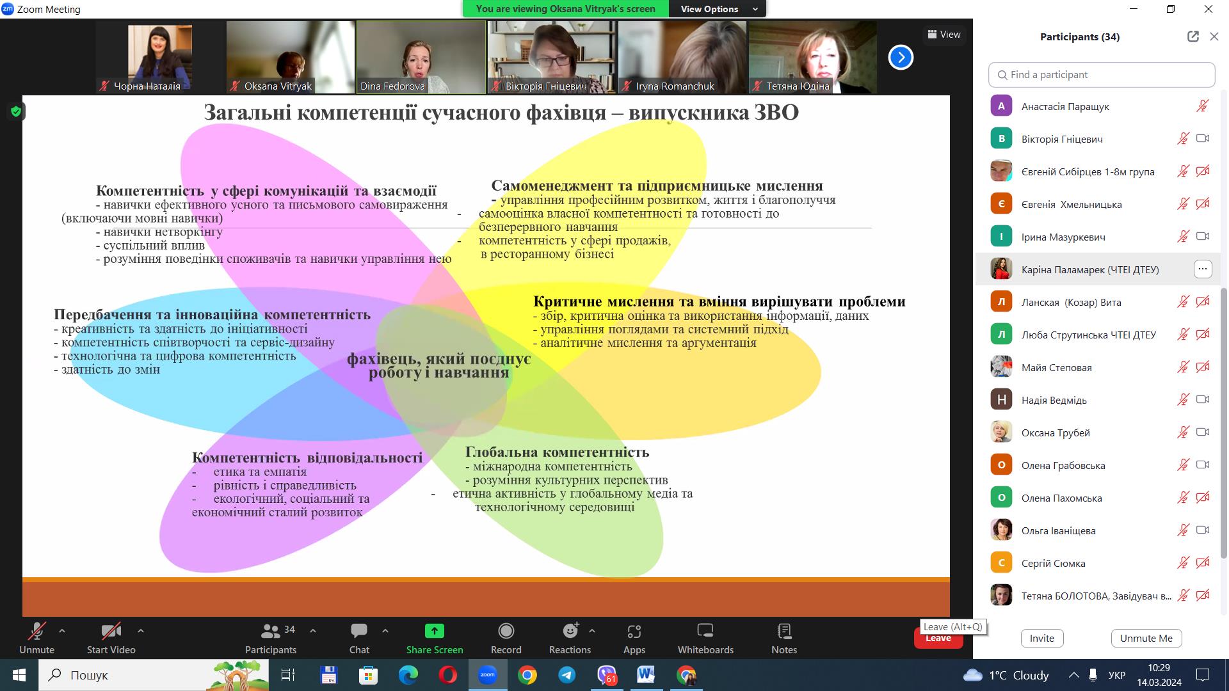The width and height of the screenshot is (1229, 691).
Task: Expand the video settings arrow
Action: 141,631
